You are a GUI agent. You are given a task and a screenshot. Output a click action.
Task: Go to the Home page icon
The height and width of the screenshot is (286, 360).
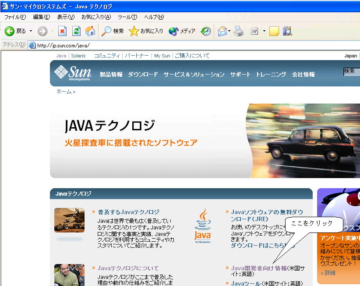point(90,31)
